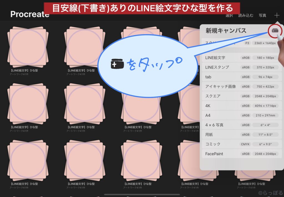
Task: Tap the sRGB badge in 4K row
Action: (x=246, y=106)
